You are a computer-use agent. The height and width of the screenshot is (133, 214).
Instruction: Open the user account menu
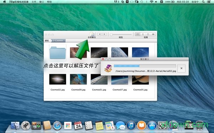[195, 2]
